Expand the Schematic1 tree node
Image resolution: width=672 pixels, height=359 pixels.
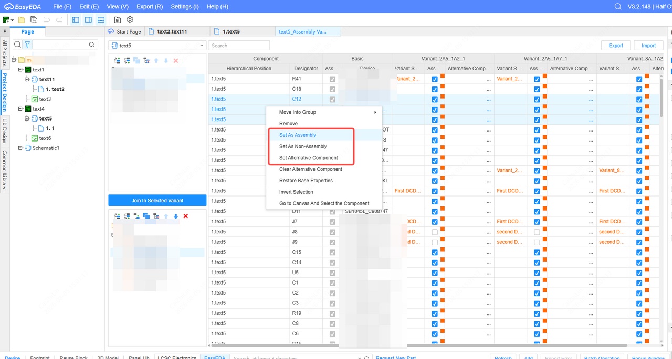click(x=20, y=148)
